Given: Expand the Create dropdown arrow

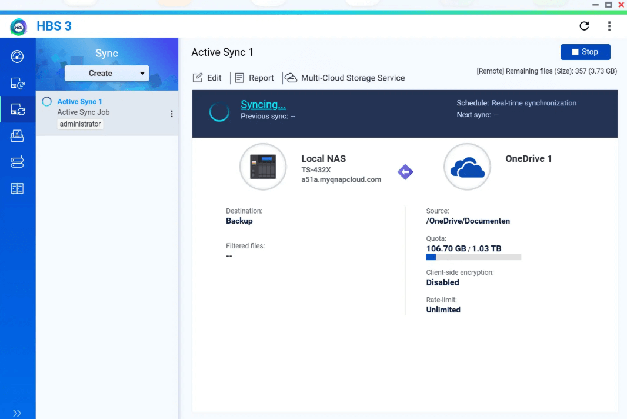Looking at the screenshot, I should (142, 74).
